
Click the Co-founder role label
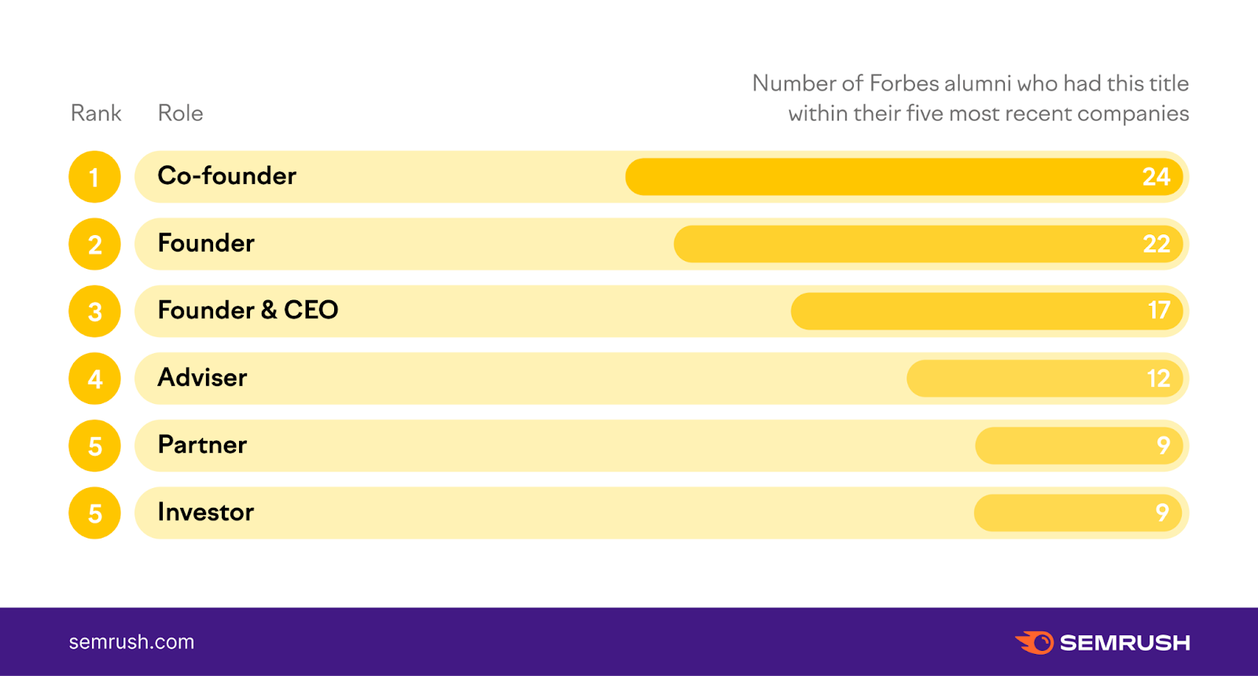coord(226,176)
